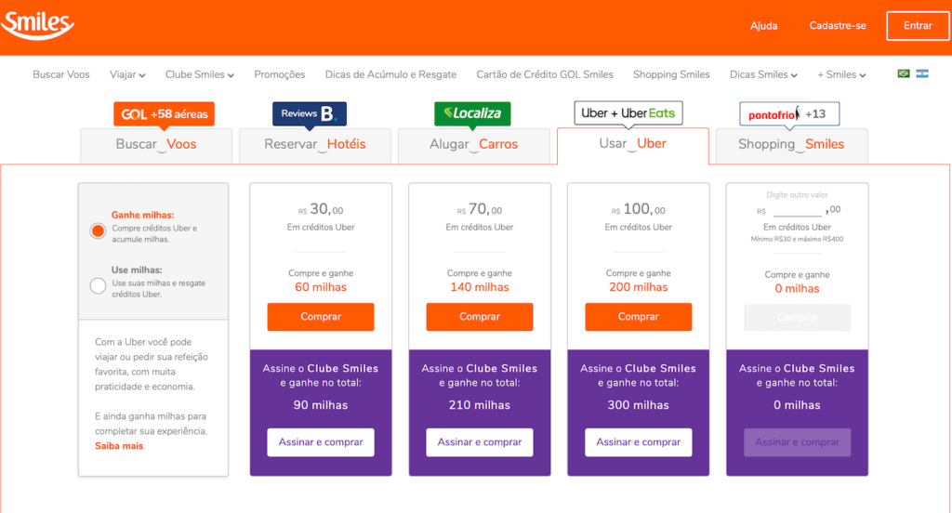Click the Reviews Booking badge

(310, 113)
